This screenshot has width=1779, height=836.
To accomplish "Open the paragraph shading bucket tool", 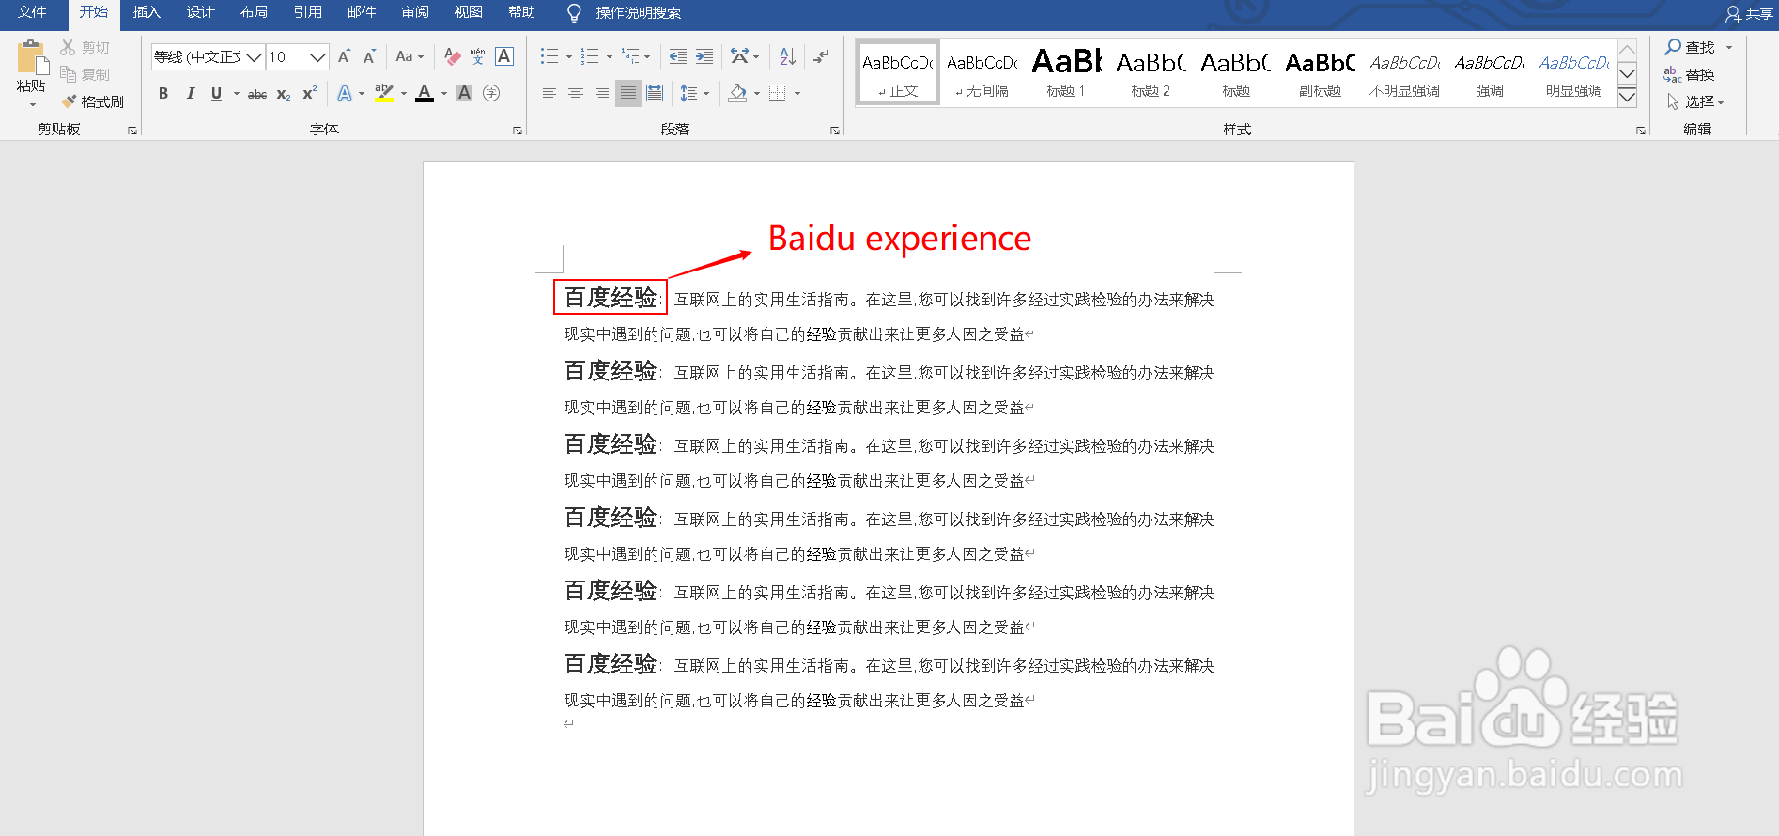I will [x=738, y=93].
